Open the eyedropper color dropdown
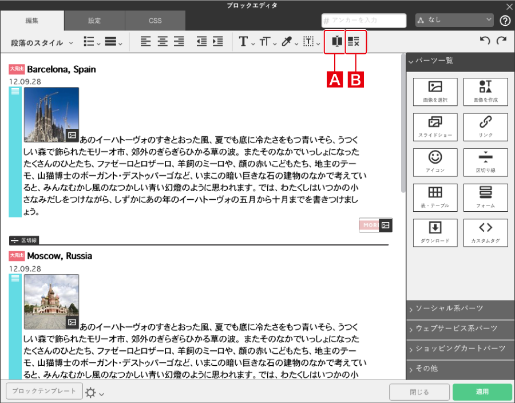The image size is (515, 403). [290, 42]
